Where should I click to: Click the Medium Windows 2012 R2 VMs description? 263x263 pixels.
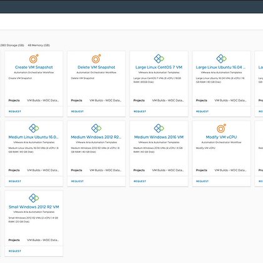pos(95,150)
